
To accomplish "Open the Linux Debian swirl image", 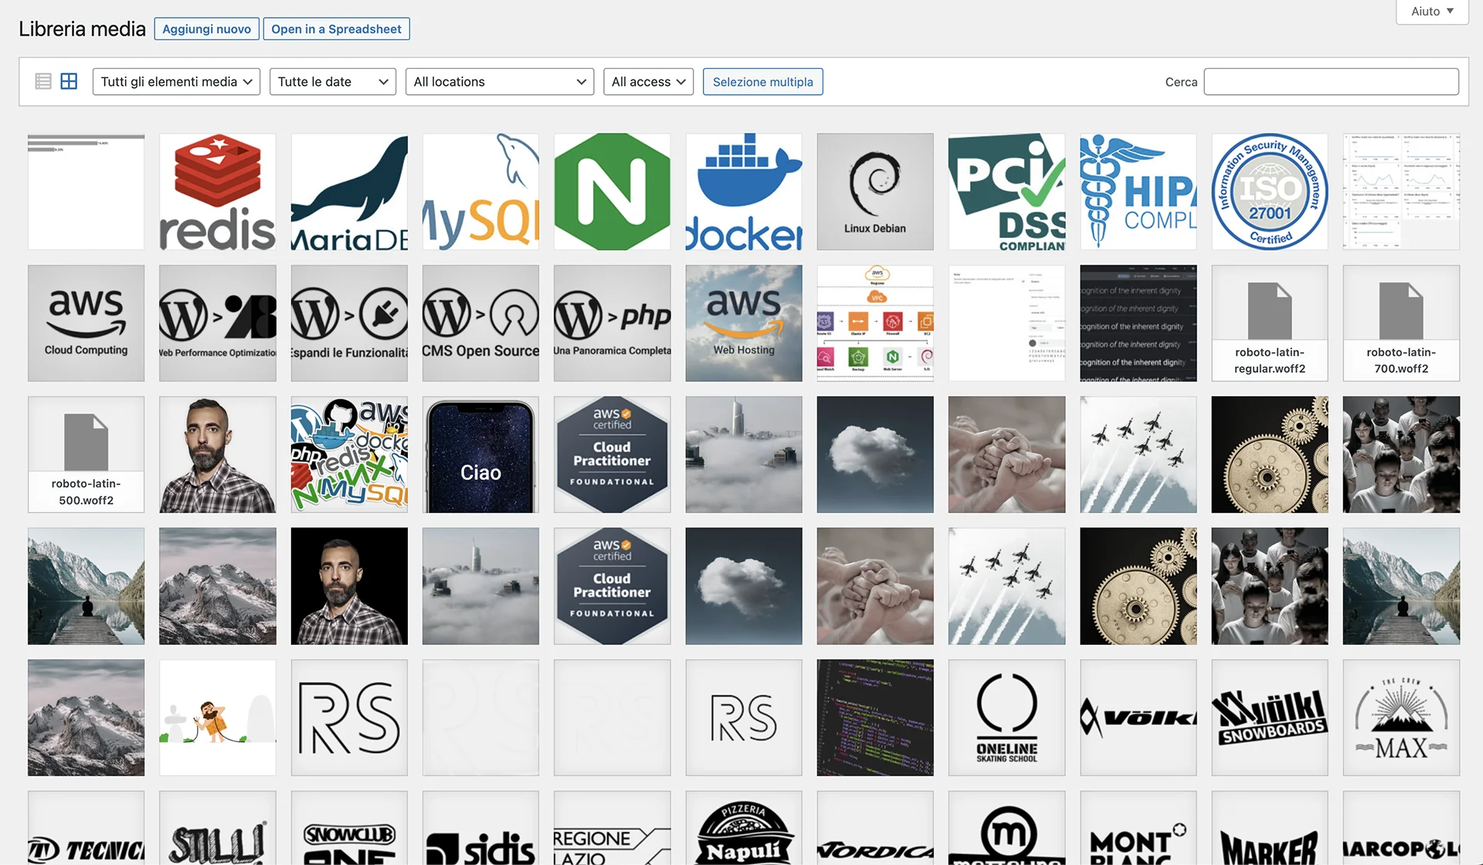I will click(875, 192).
